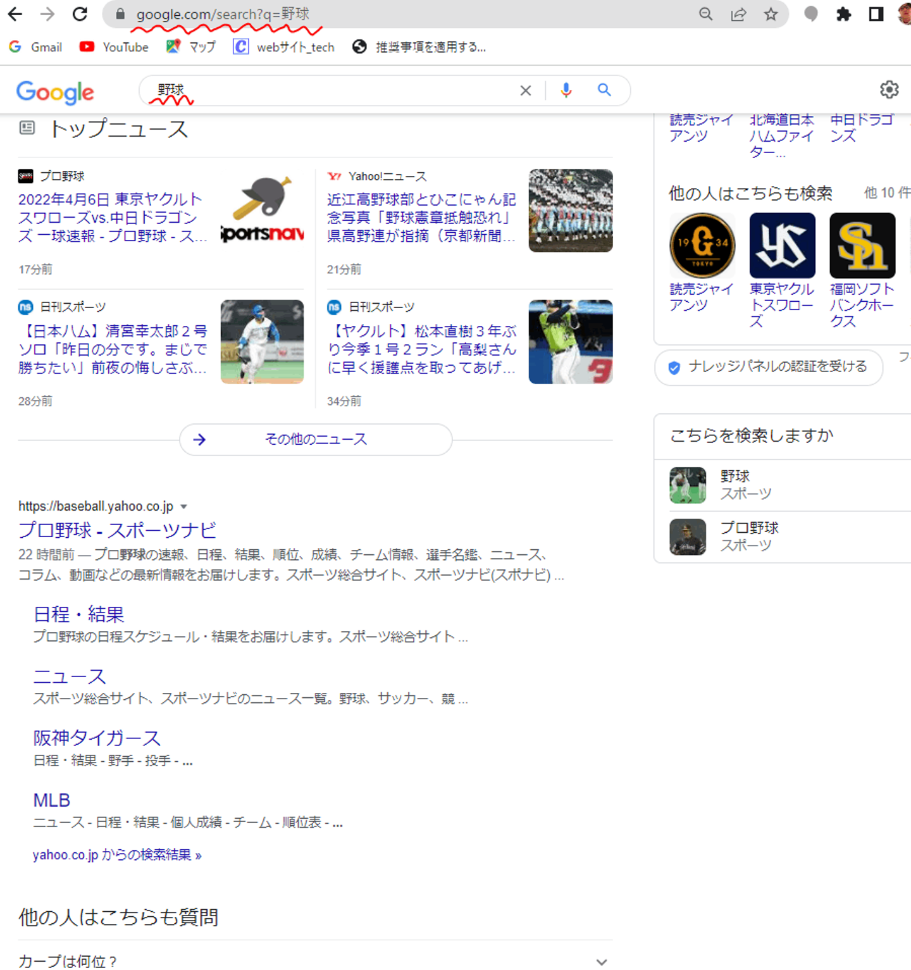Open 中日ドラゴンズ link
The height and width of the screenshot is (970, 911).
(862, 128)
